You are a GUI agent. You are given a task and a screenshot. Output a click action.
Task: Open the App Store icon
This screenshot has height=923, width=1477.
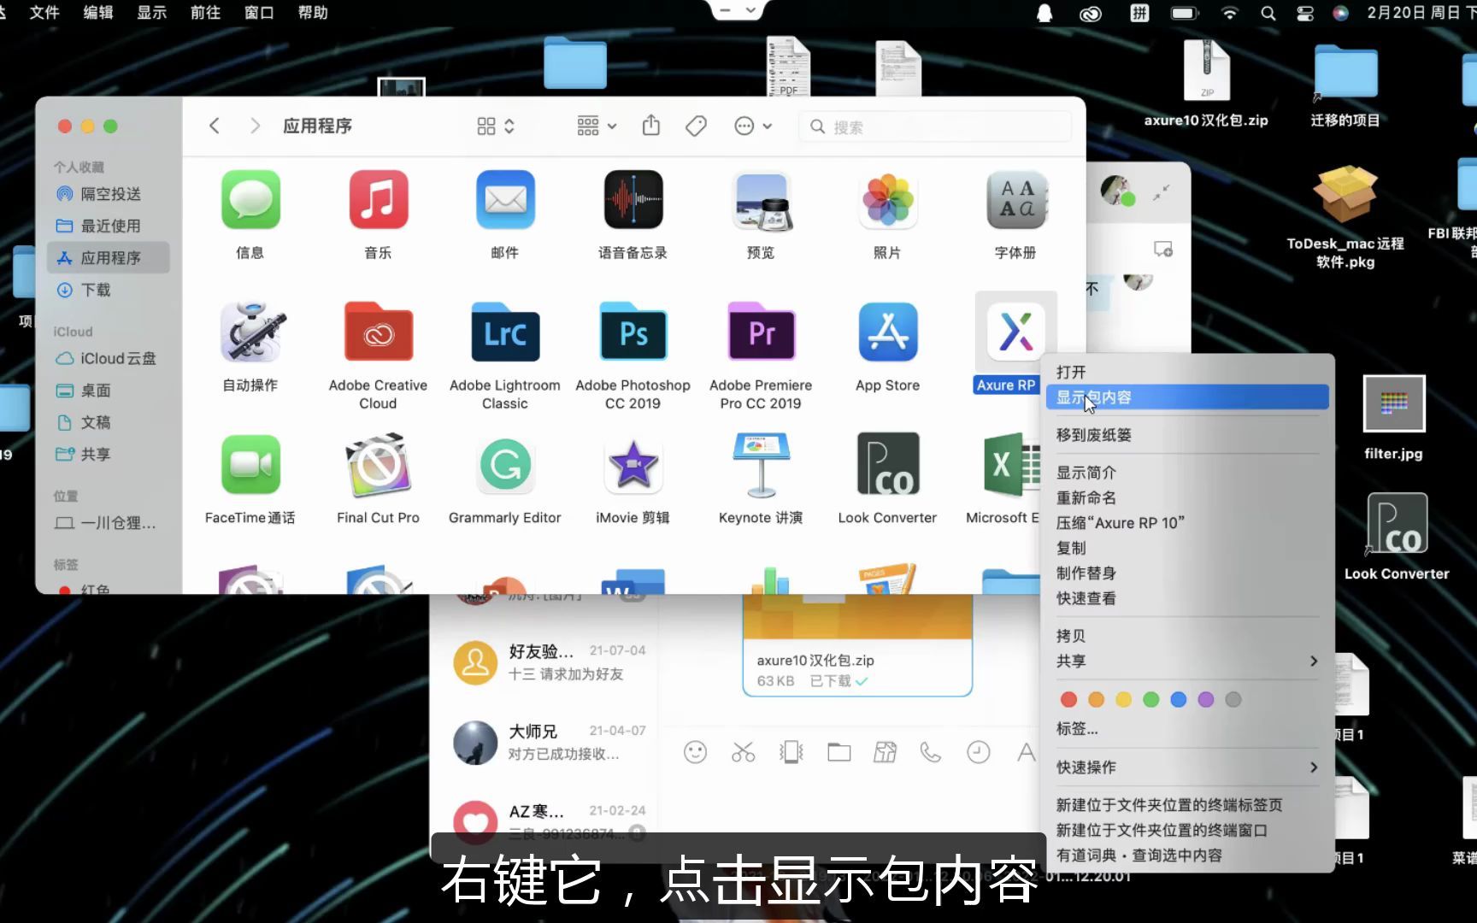coord(888,332)
